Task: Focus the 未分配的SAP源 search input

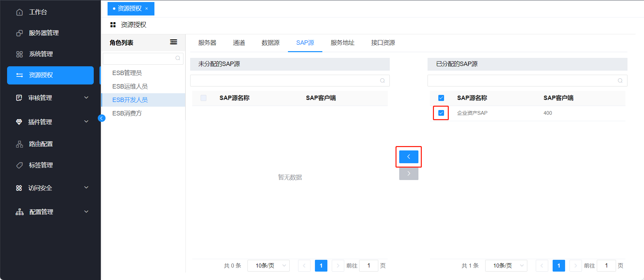Action: pyautogui.click(x=290, y=80)
